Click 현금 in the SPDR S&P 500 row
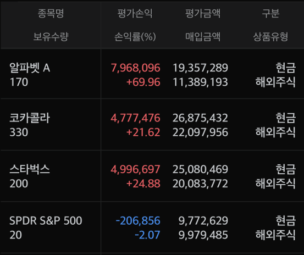The width and height of the screenshot is (304, 255). 286,220
